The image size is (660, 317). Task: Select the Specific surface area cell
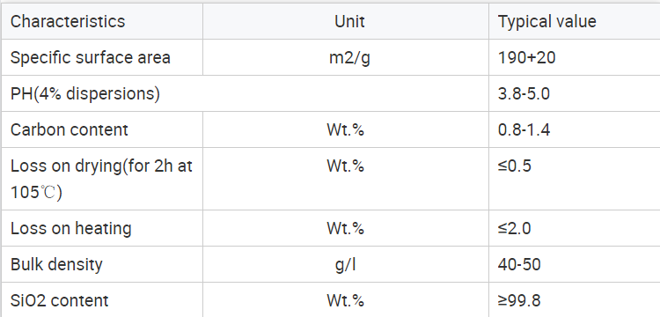102,57
